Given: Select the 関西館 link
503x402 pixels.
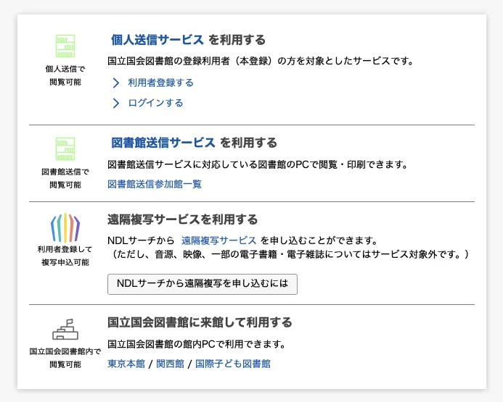Looking at the screenshot, I should tap(171, 364).
